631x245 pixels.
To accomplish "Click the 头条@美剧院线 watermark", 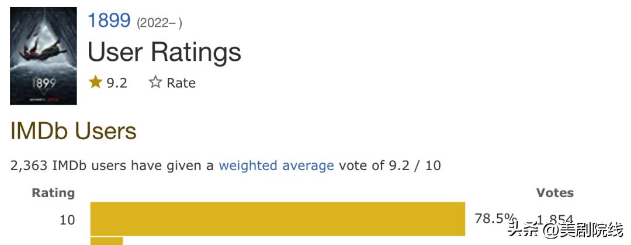I will (x=565, y=231).
